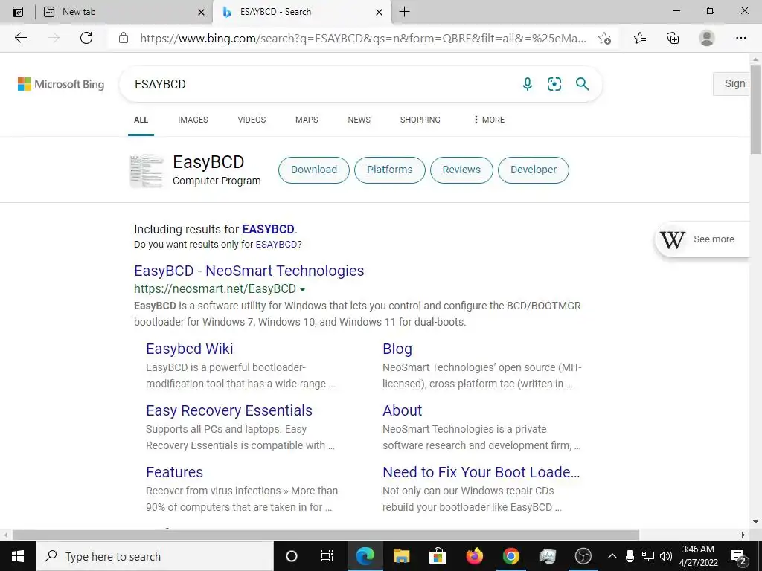Submit search with magnifier icon
Viewport: 762px width, 571px height.
pos(582,84)
